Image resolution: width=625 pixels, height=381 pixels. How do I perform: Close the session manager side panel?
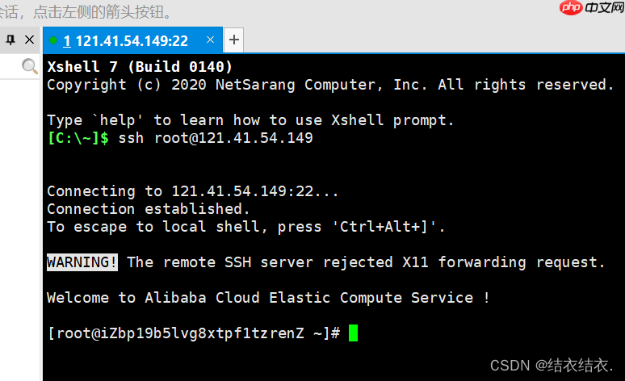[29, 40]
